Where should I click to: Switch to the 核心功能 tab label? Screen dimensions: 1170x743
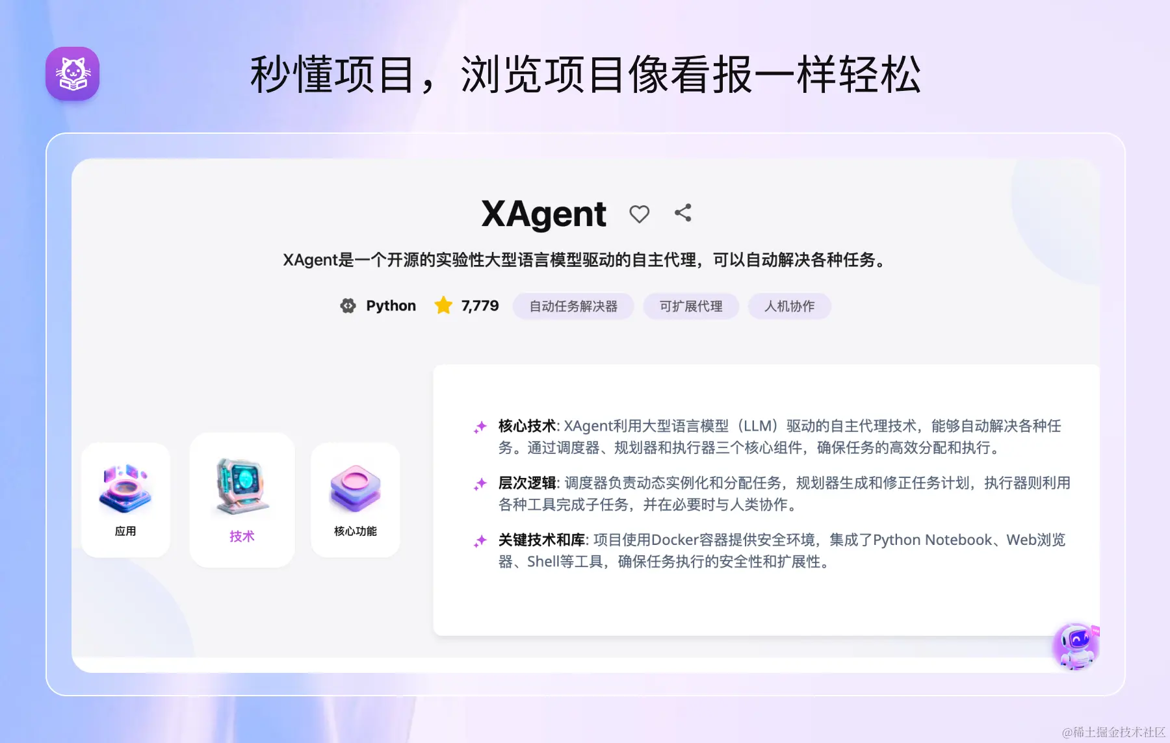point(356,531)
